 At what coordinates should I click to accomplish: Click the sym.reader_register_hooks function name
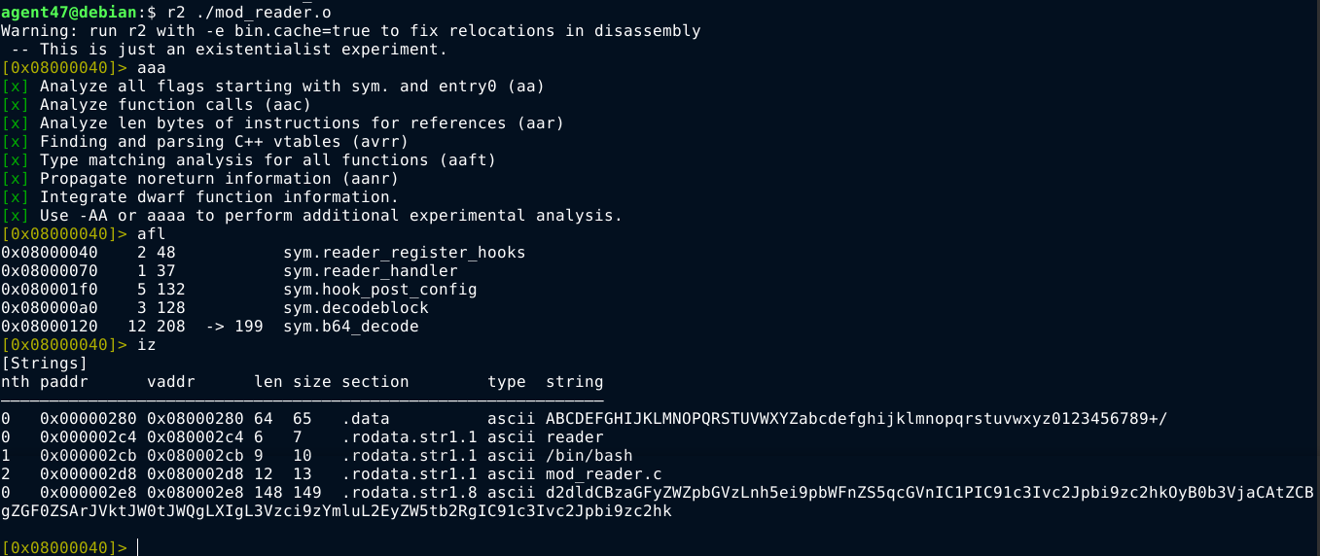pyautogui.click(x=404, y=253)
